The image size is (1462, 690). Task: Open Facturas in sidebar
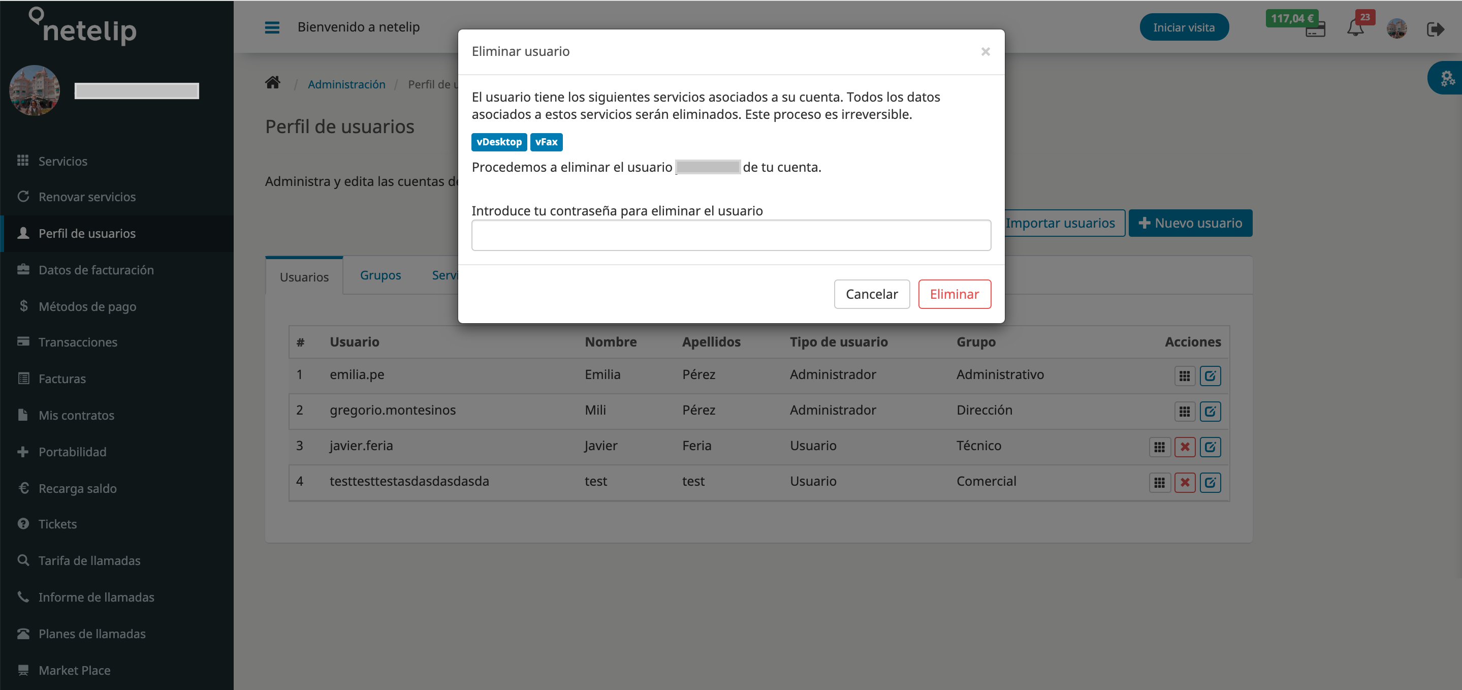[116, 379]
